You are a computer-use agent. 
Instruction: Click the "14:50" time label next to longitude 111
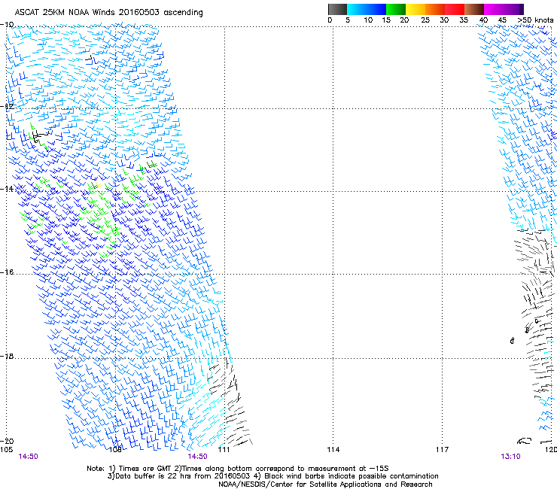(x=197, y=457)
